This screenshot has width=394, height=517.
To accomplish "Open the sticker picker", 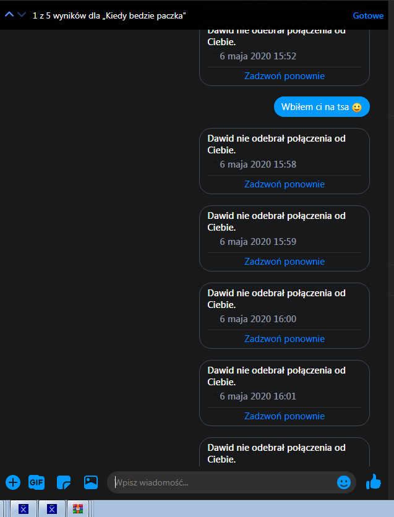I will tap(64, 483).
